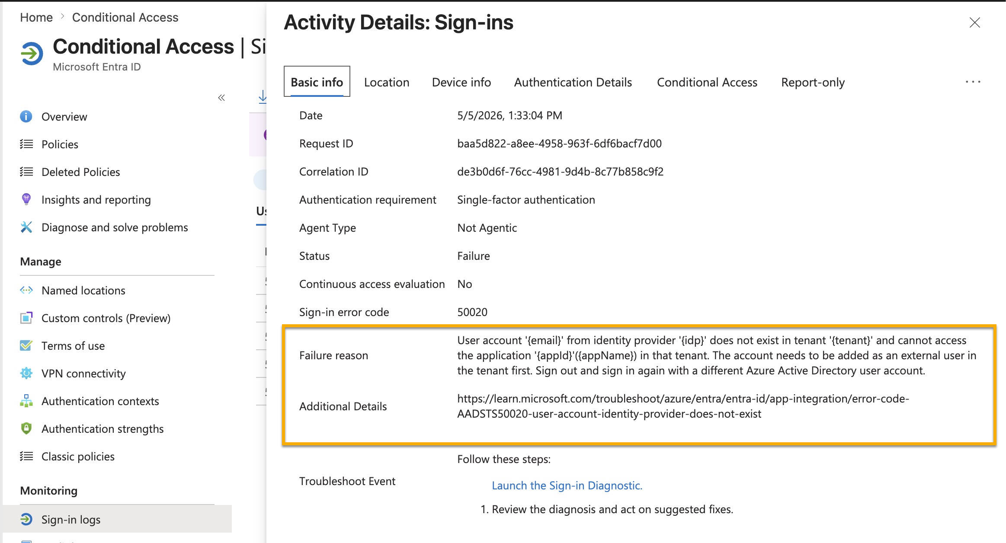The height and width of the screenshot is (543, 1006).
Task: Click the VPN connectivity gear icon
Action: (26, 373)
